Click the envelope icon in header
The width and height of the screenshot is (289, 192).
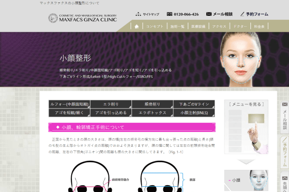209,14
